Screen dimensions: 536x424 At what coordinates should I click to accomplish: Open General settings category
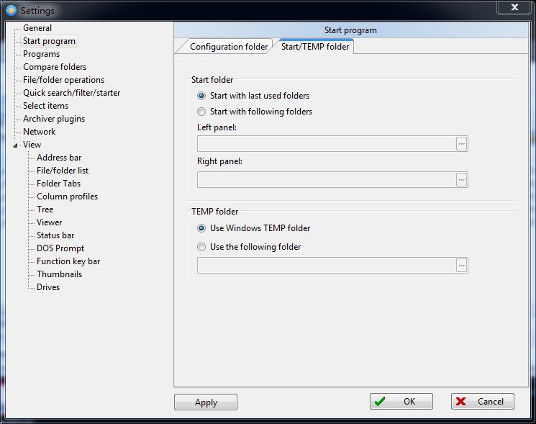[x=37, y=28]
